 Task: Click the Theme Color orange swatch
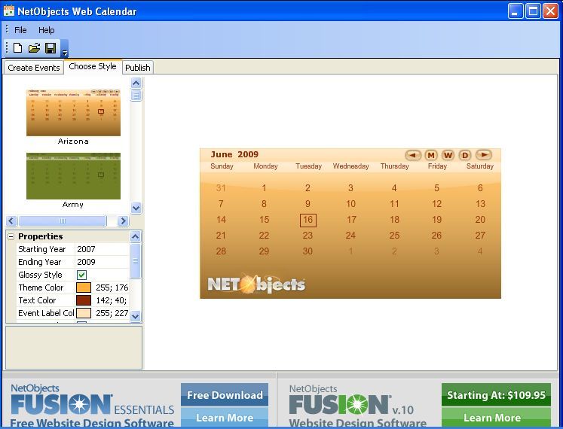[84, 288]
